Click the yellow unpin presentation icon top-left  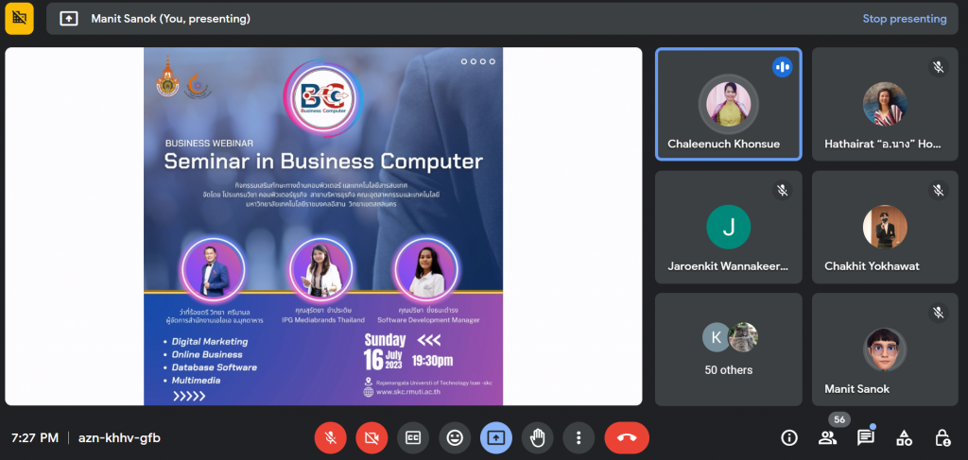[x=19, y=18]
